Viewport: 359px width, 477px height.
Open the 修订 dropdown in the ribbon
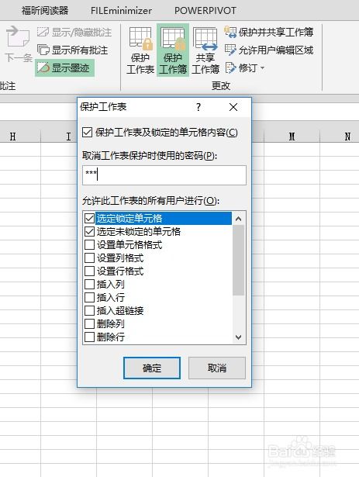click(245, 67)
